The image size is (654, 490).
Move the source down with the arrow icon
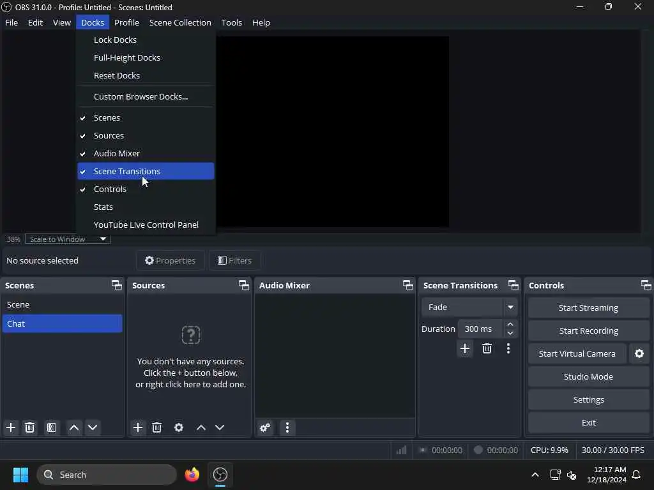coord(220,427)
